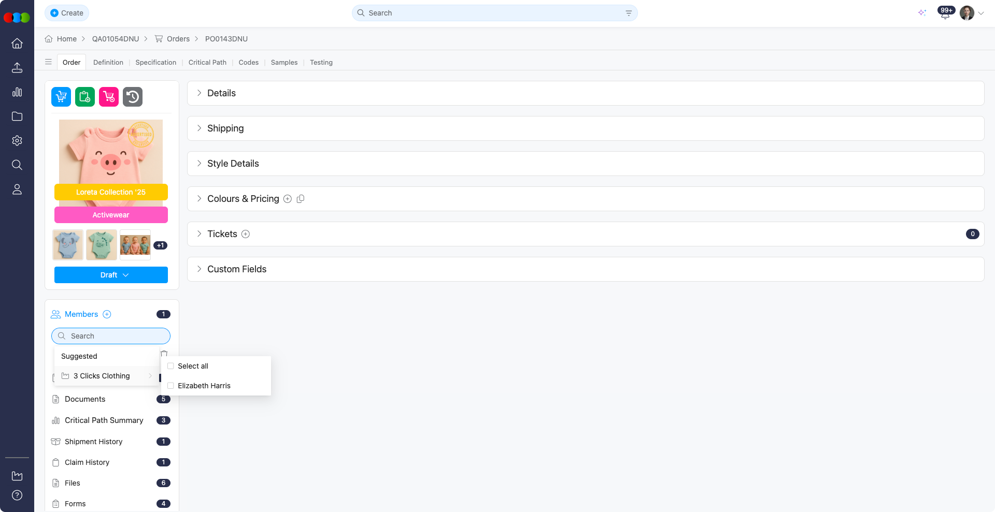Click the Create button
995x512 pixels.
(67, 13)
